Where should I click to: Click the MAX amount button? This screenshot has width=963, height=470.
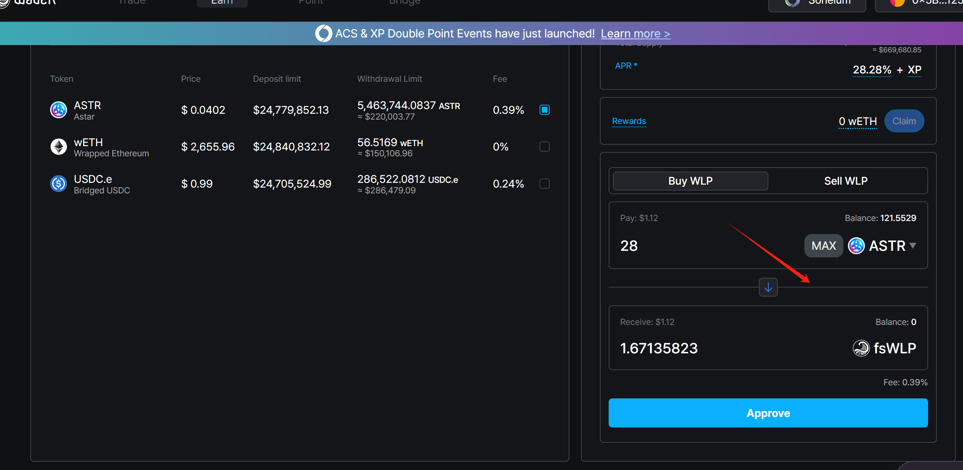pyautogui.click(x=823, y=246)
